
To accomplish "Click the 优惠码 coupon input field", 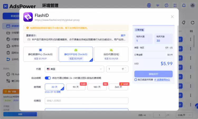I will click(x=87, y=101).
